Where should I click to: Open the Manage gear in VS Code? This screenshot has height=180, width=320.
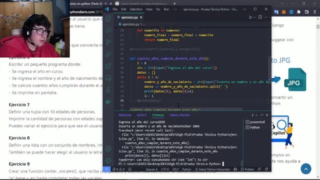(x=108, y=160)
